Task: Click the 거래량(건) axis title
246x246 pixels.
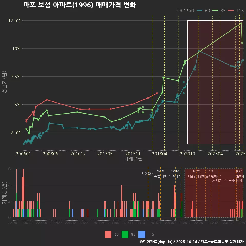Action: point(4,193)
